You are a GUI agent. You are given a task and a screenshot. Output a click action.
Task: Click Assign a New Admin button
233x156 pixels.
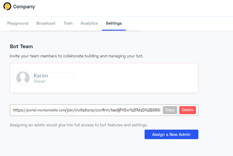[x=171, y=134]
